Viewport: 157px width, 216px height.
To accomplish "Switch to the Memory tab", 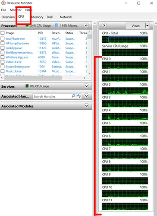I will coord(38,17).
